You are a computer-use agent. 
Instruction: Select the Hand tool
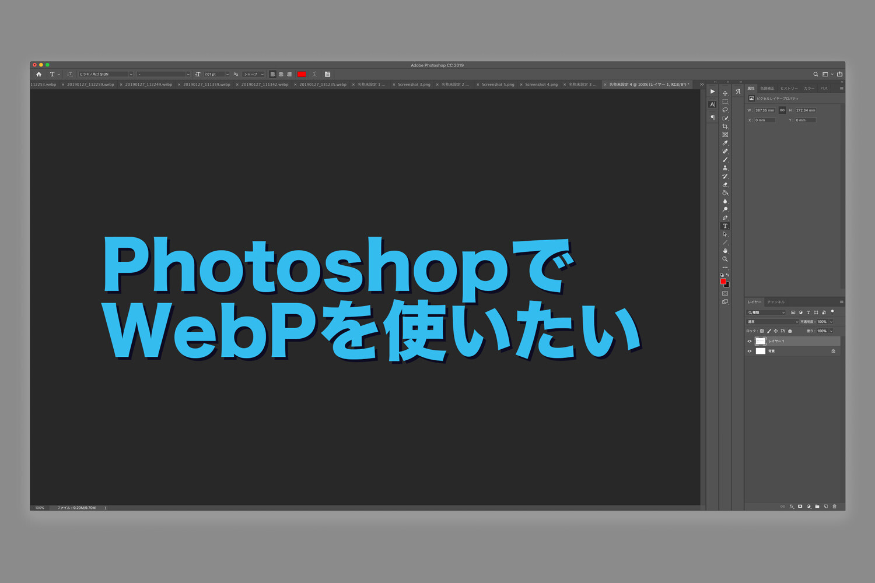point(725,251)
